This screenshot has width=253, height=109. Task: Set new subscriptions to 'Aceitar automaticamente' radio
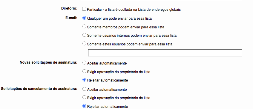tap(84, 63)
